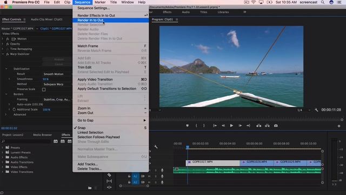Screen dimensions: 346x195
Task: Open Wi-Fi status menu
Action: [x=254, y=2]
